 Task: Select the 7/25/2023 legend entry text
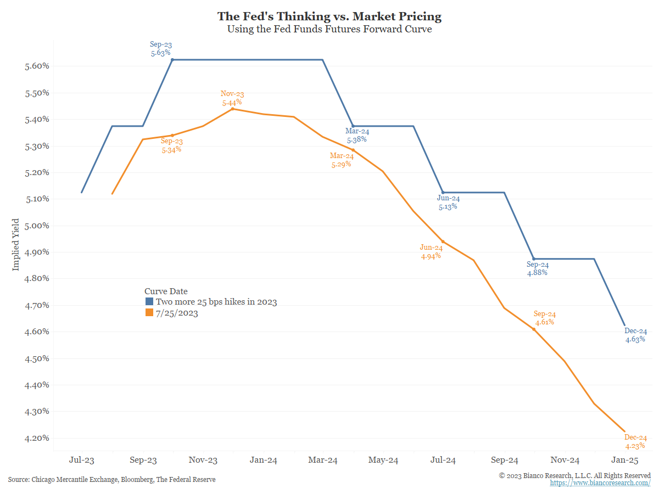177,313
